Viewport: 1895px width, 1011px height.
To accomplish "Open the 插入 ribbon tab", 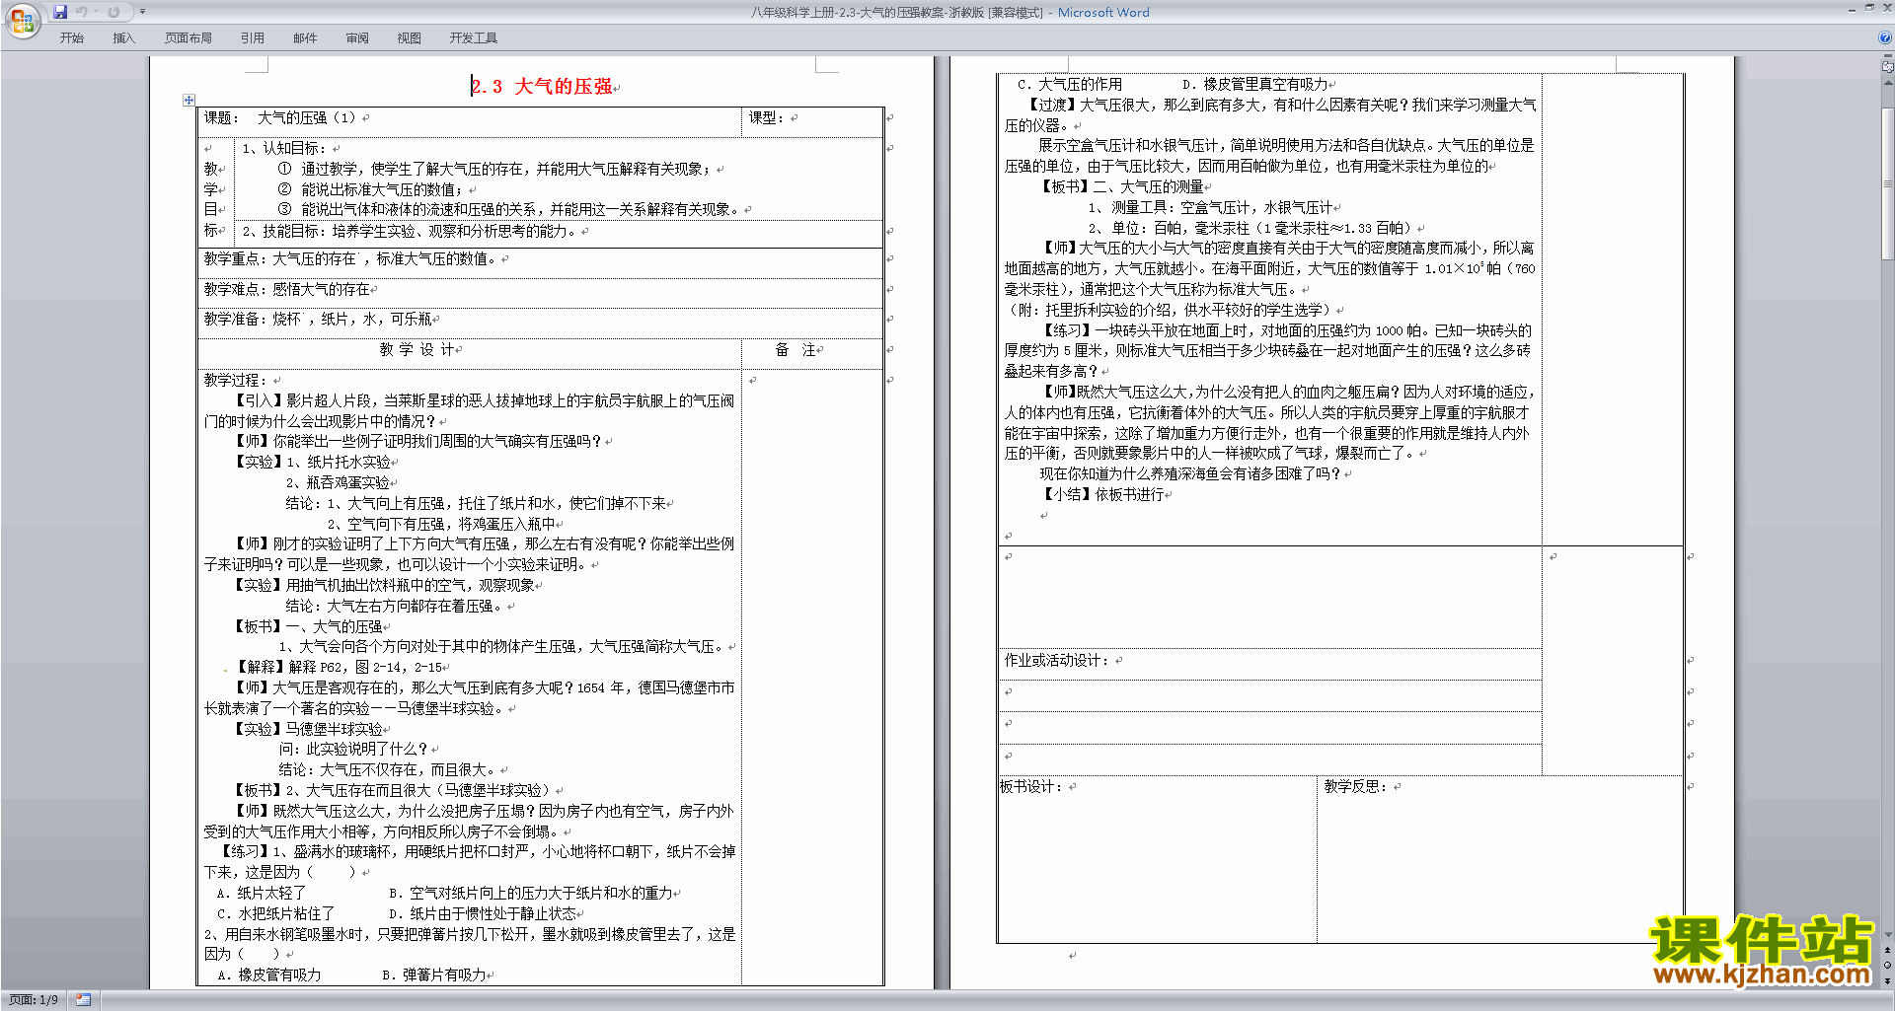I will point(123,38).
